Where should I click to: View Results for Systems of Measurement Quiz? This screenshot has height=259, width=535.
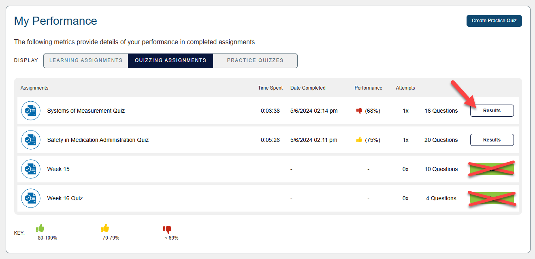coord(492,111)
